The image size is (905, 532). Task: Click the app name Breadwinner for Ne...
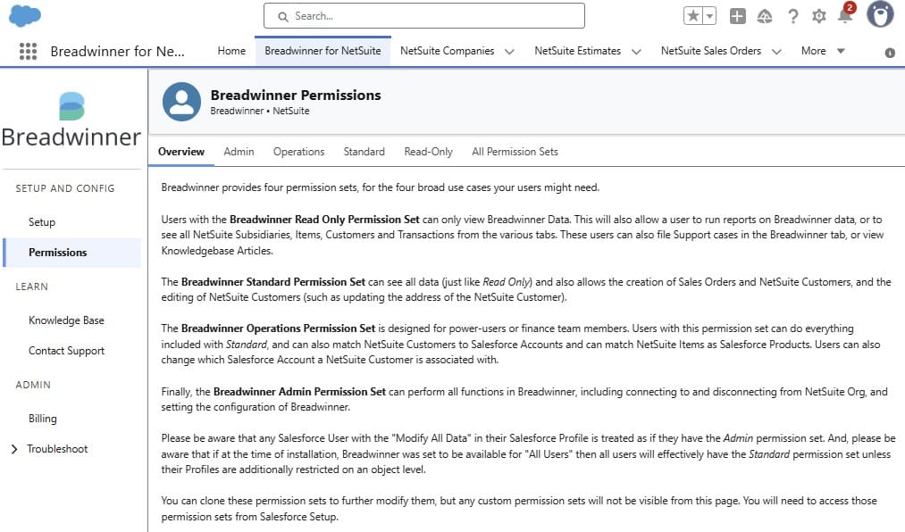tap(117, 51)
